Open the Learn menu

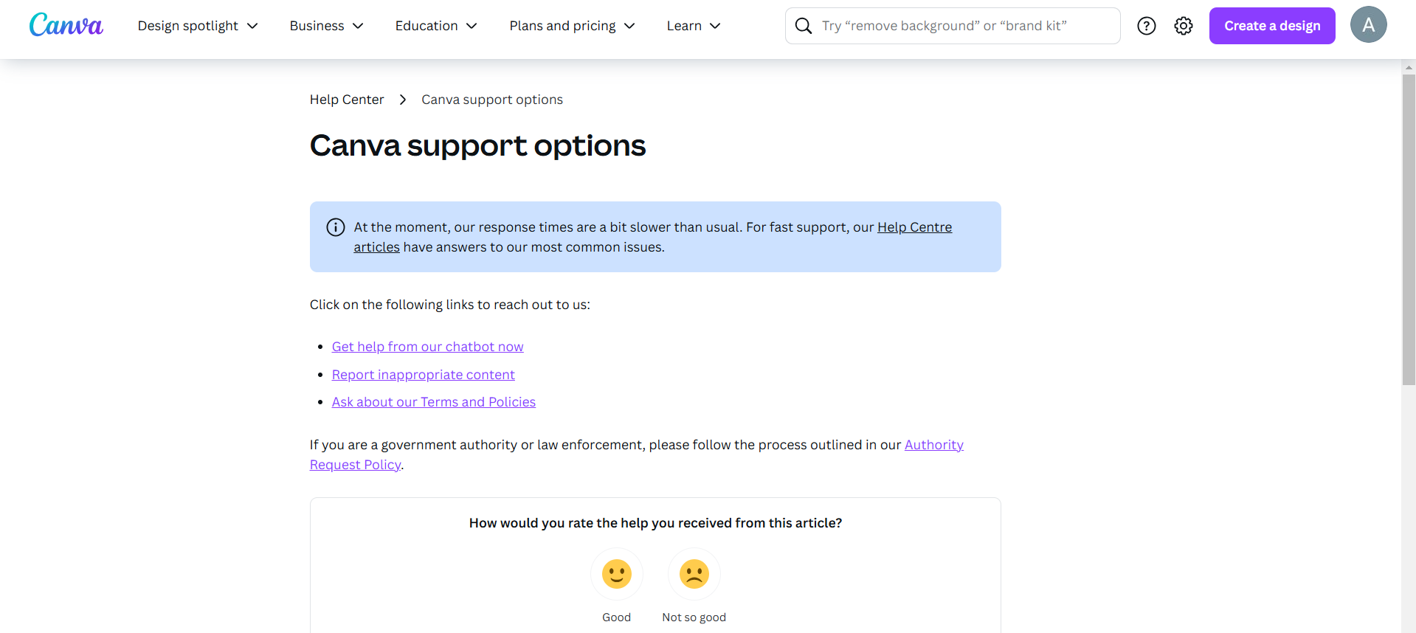tap(693, 26)
